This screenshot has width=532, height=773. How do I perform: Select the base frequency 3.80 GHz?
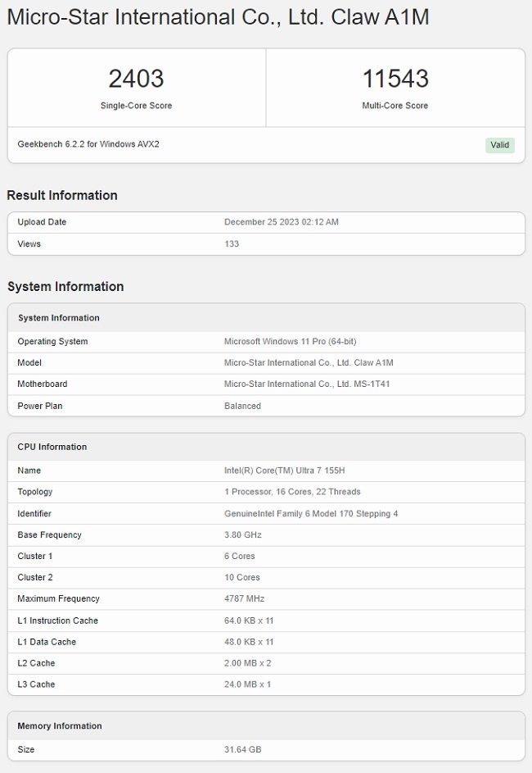[x=242, y=535]
